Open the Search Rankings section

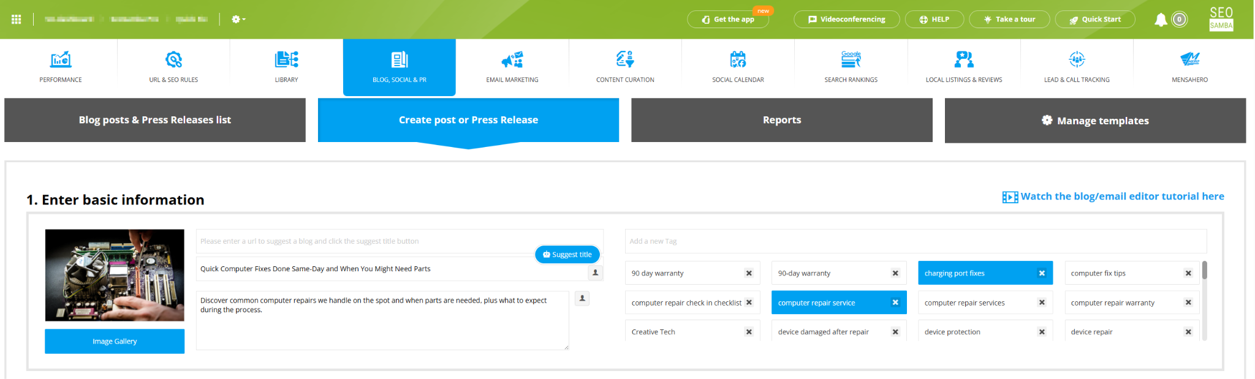(x=851, y=67)
